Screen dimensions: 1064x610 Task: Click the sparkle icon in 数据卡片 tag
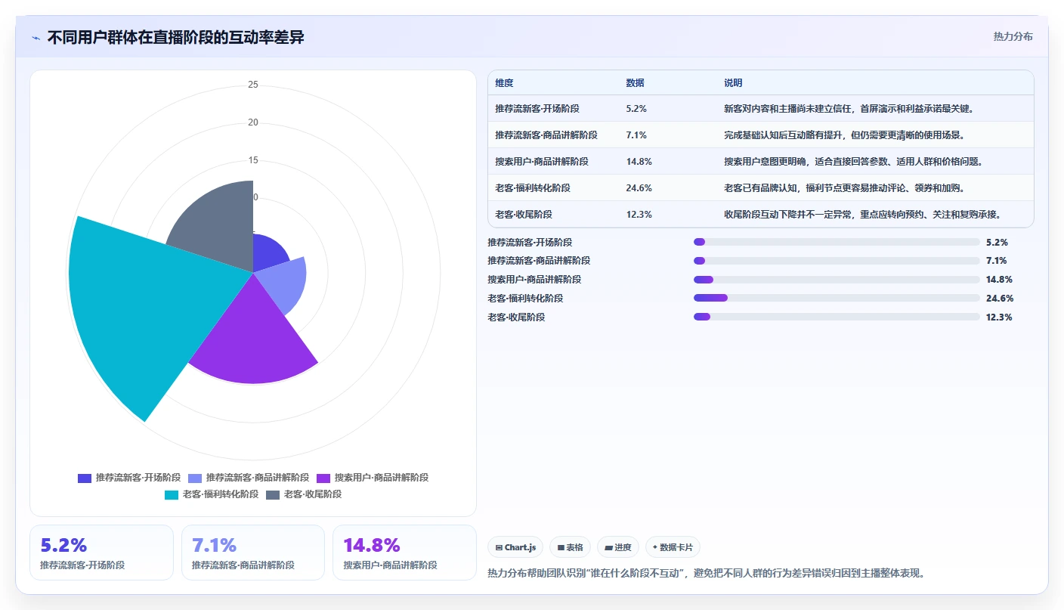(654, 547)
